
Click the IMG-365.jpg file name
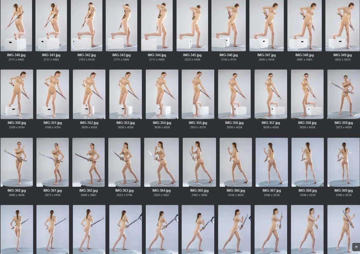199,190
